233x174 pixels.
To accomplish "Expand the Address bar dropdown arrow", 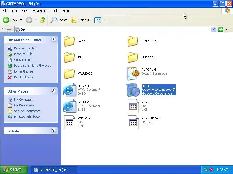I will 213,29.
